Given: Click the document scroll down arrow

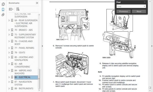Looking at the screenshot, I should (150, 91).
